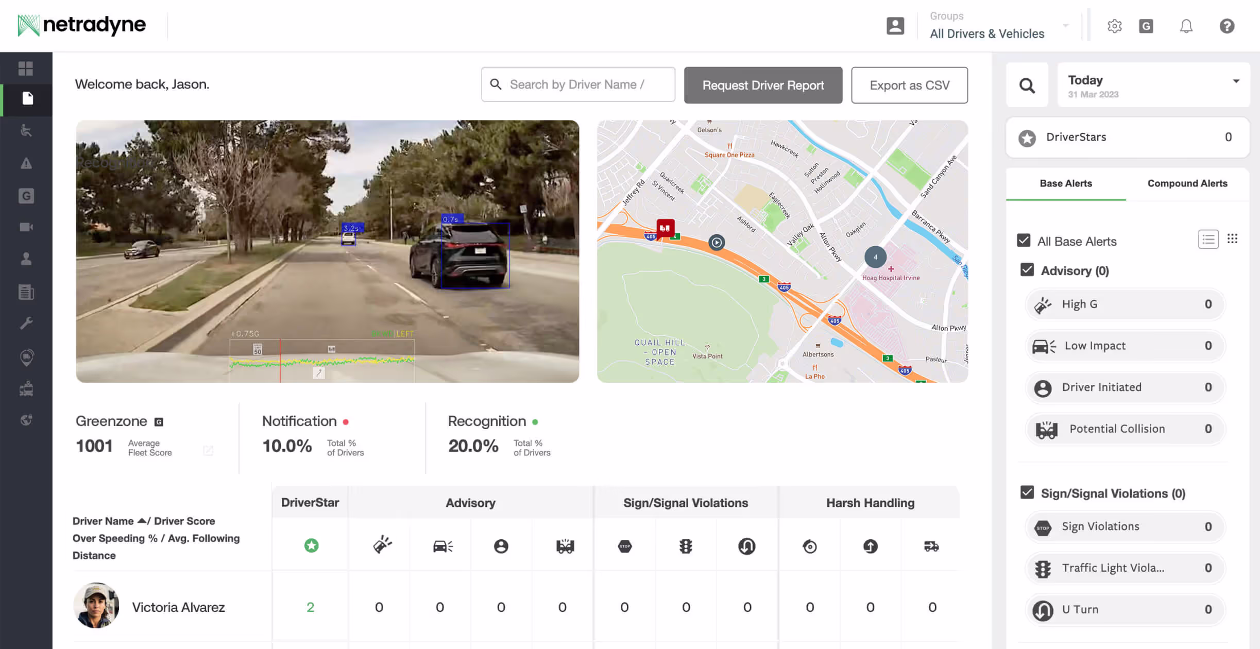Select the wrench maintenance icon in sidebar
Image resolution: width=1260 pixels, height=649 pixels.
click(x=26, y=323)
